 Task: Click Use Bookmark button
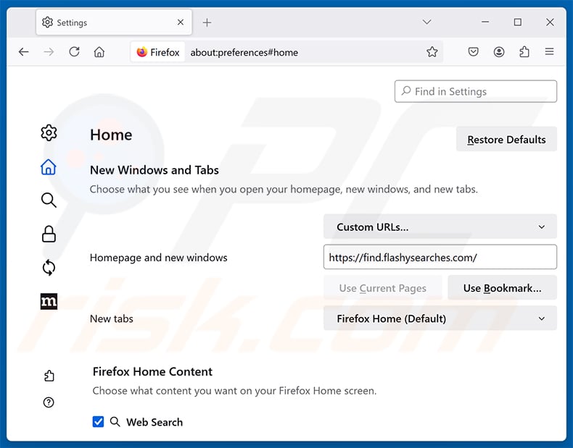pos(502,288)
